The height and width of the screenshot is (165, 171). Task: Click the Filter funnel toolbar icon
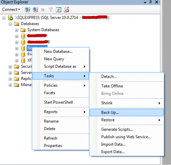click(51, 10)
